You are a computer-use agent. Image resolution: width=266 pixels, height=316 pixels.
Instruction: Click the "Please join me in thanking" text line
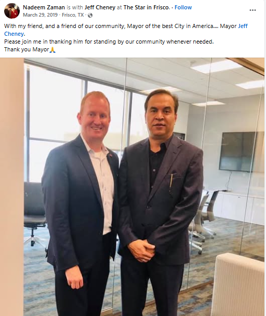click(109, 42)
